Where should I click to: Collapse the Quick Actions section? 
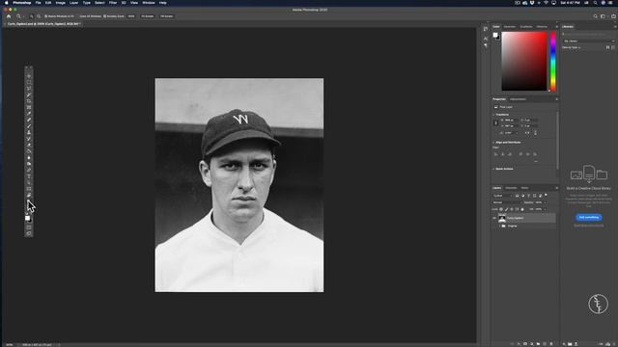[493, 169]
